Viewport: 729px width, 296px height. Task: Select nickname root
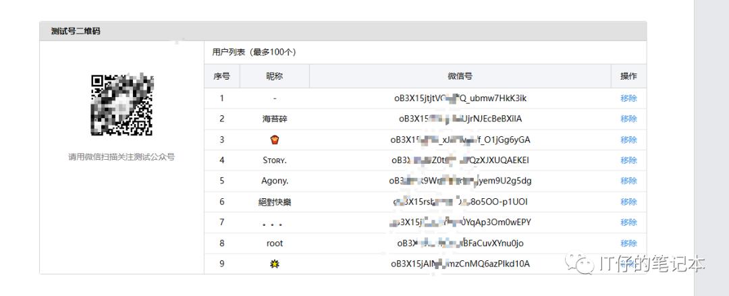pyautogui.click(x=275, y=243)
